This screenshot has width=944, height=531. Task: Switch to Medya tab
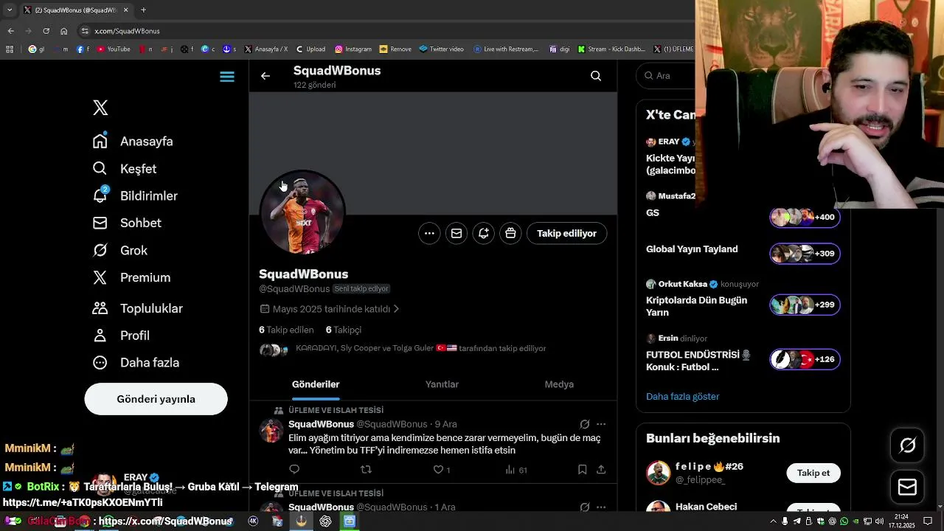(x=559, y=384)
